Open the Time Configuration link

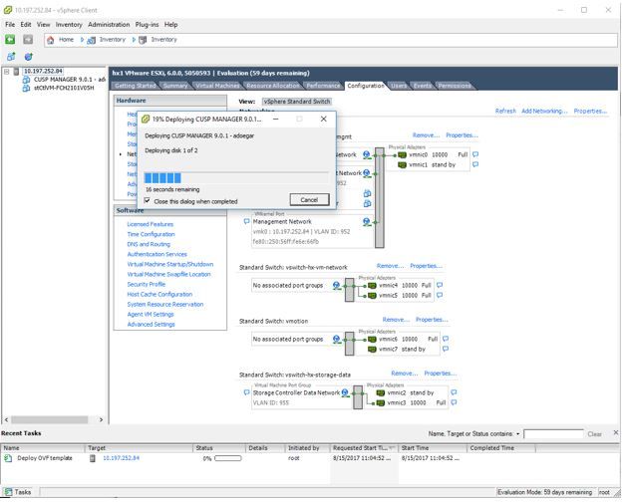pos(151,234)
